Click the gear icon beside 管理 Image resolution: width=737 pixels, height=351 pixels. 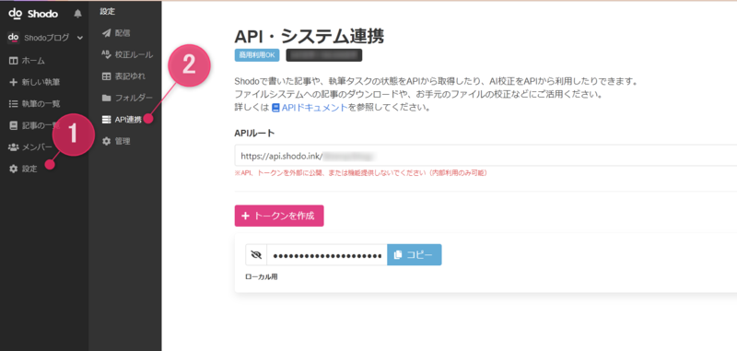point(107,141)
